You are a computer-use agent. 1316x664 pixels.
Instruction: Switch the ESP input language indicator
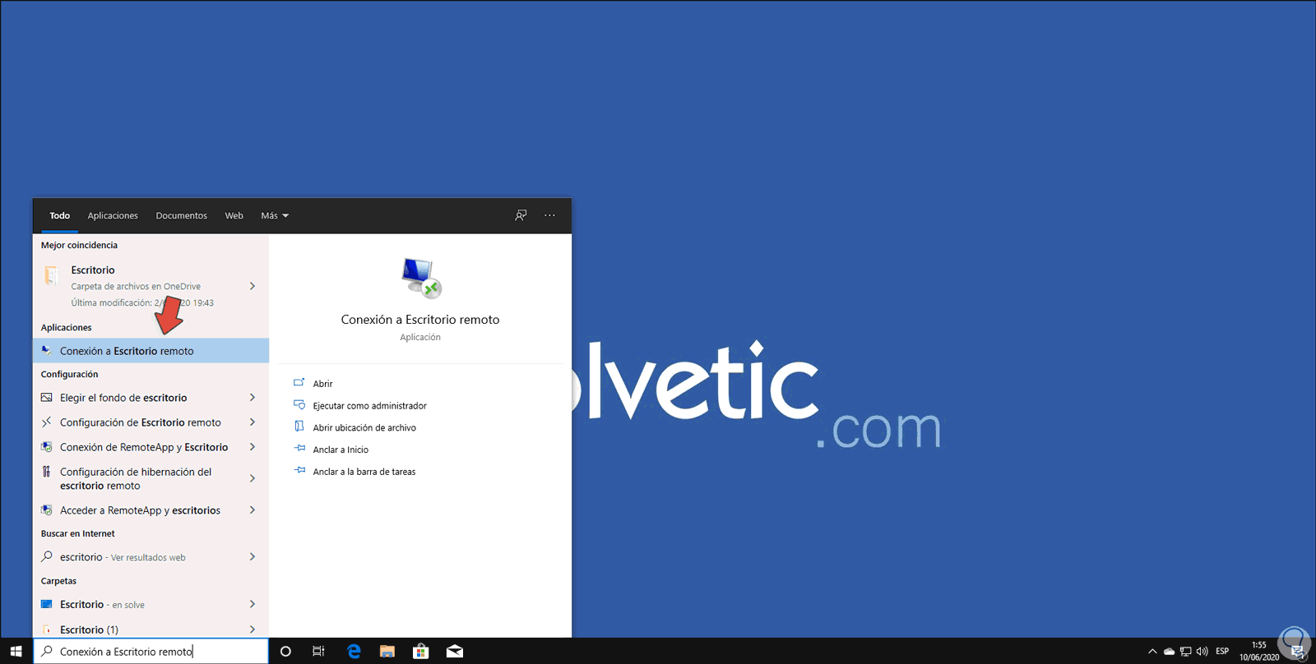tap(1222, 652)
